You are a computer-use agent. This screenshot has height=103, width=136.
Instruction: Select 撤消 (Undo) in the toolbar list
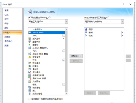104,32
